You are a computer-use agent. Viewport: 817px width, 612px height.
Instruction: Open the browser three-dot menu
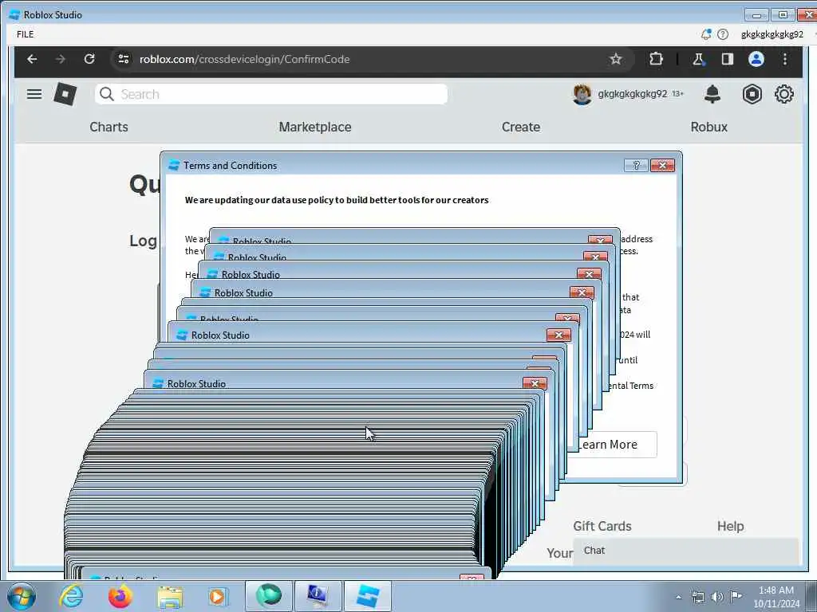[x=785, y=59]
